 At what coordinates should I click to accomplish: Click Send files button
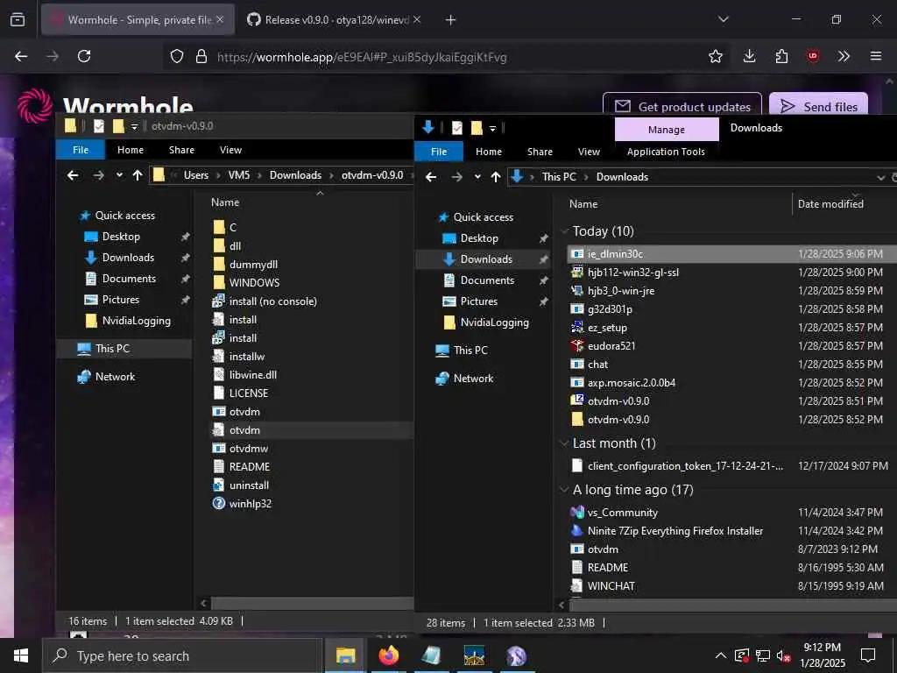(x=819, y=106)
